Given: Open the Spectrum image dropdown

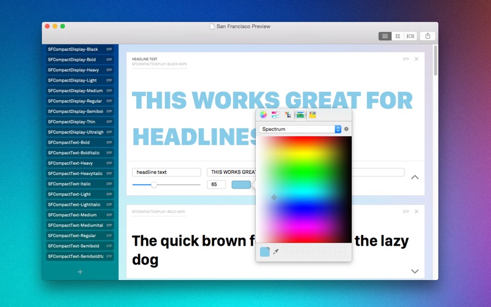Looking at the screenshot, I should [x=300, y=129].
